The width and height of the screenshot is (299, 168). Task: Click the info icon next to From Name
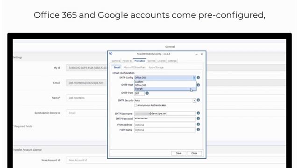198,130
